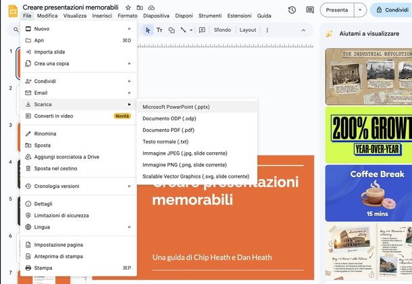Choose Sposta in the File menu
The width and height of the screenshot is (412, 284).
[x=78, y=145]
